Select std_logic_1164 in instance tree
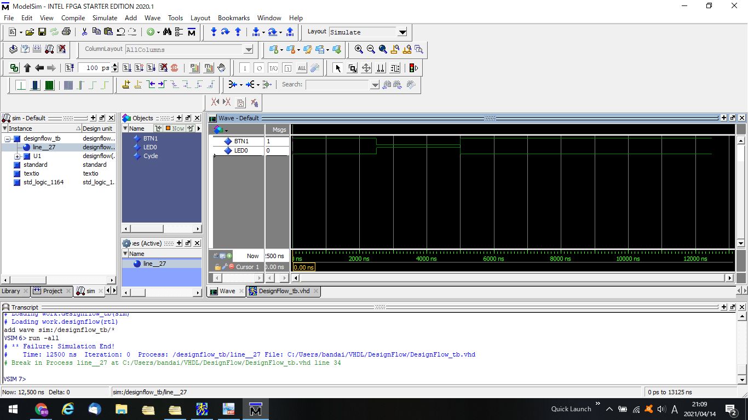Image resolution: width=748 pixels, height=420 pixels. click(x=43, y=182)
